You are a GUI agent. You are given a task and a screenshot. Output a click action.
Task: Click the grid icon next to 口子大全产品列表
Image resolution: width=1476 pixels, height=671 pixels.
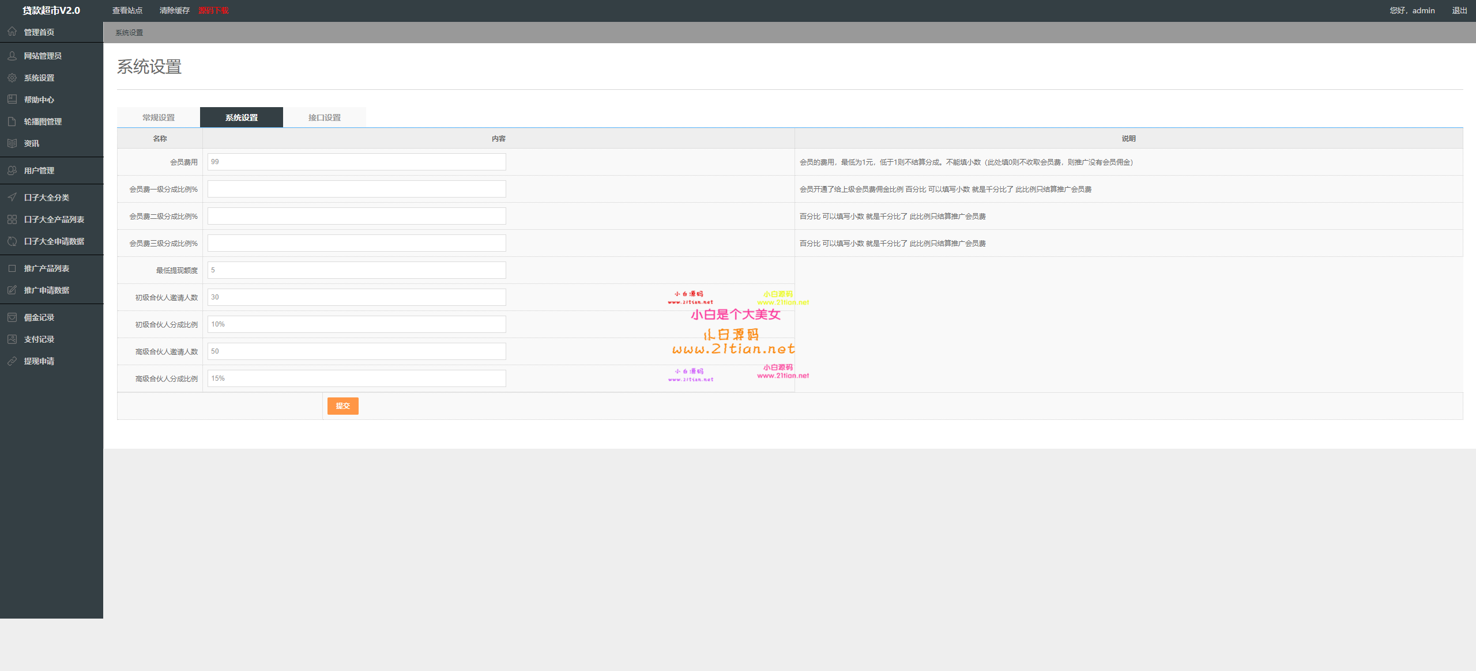12,219
